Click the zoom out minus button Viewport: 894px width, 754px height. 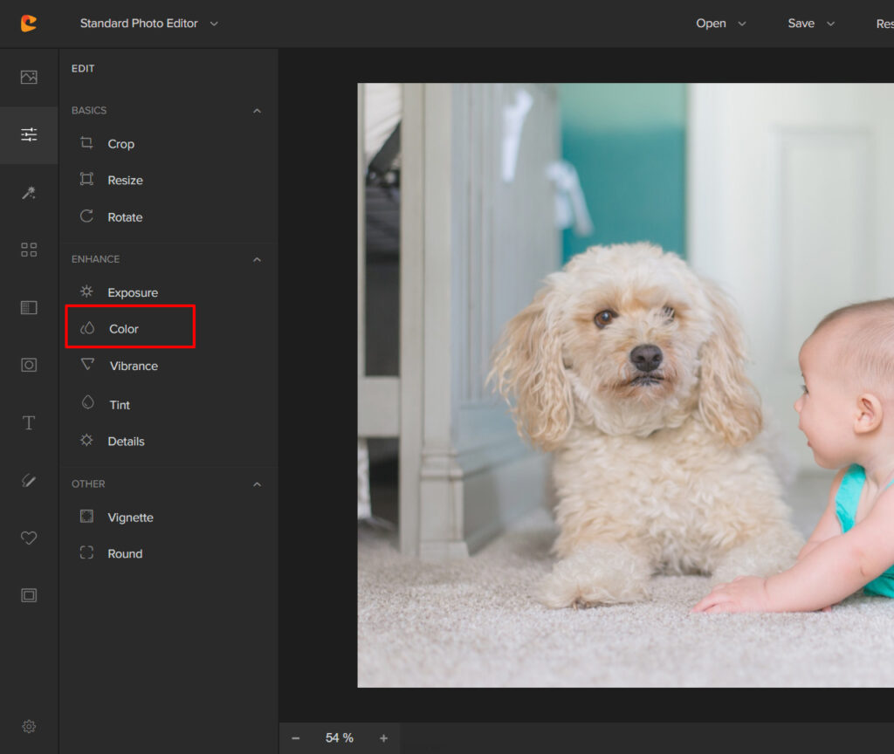[296, 738]
